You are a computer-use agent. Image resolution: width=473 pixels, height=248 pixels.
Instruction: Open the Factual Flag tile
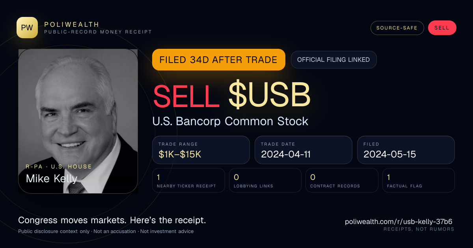[x=419, y=180]
